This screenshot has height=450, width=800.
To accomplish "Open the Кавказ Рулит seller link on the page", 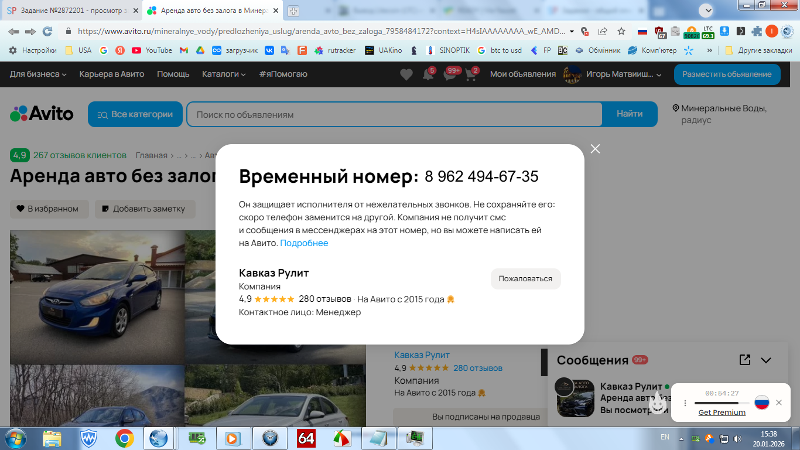I will 422,355.
